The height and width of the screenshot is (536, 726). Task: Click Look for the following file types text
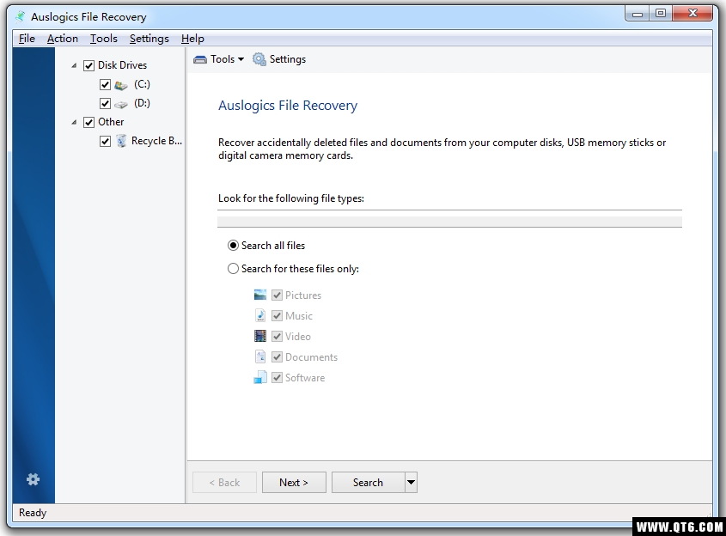291,198
